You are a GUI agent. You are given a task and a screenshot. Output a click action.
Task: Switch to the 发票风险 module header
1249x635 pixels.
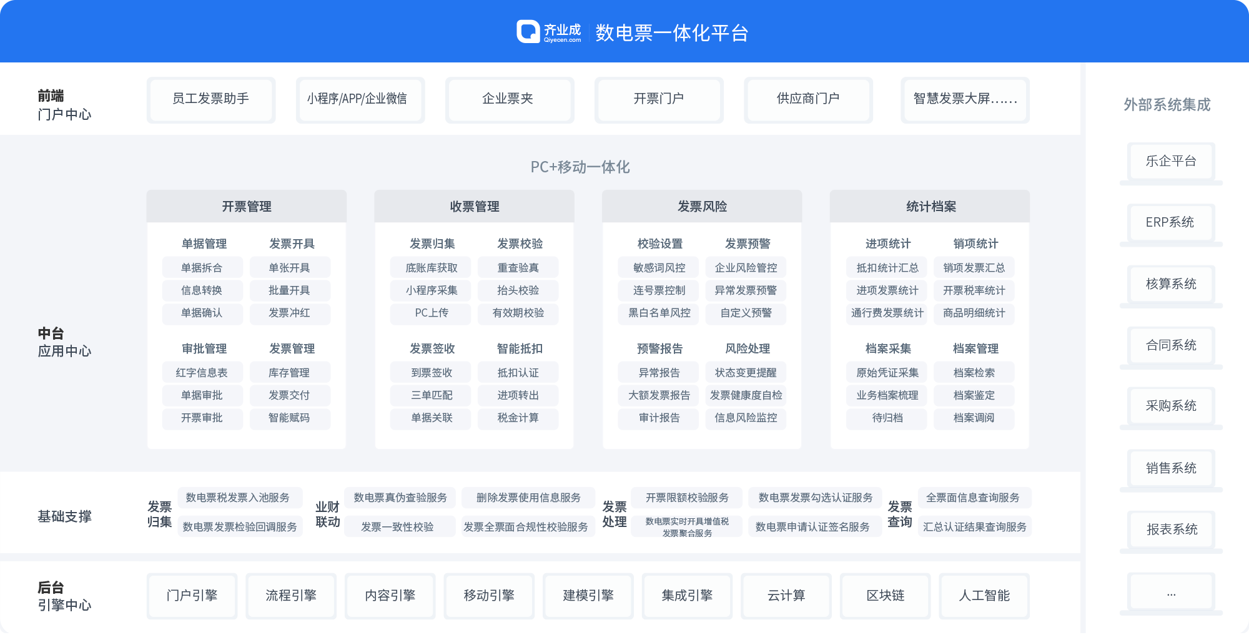tap(702, 207)
